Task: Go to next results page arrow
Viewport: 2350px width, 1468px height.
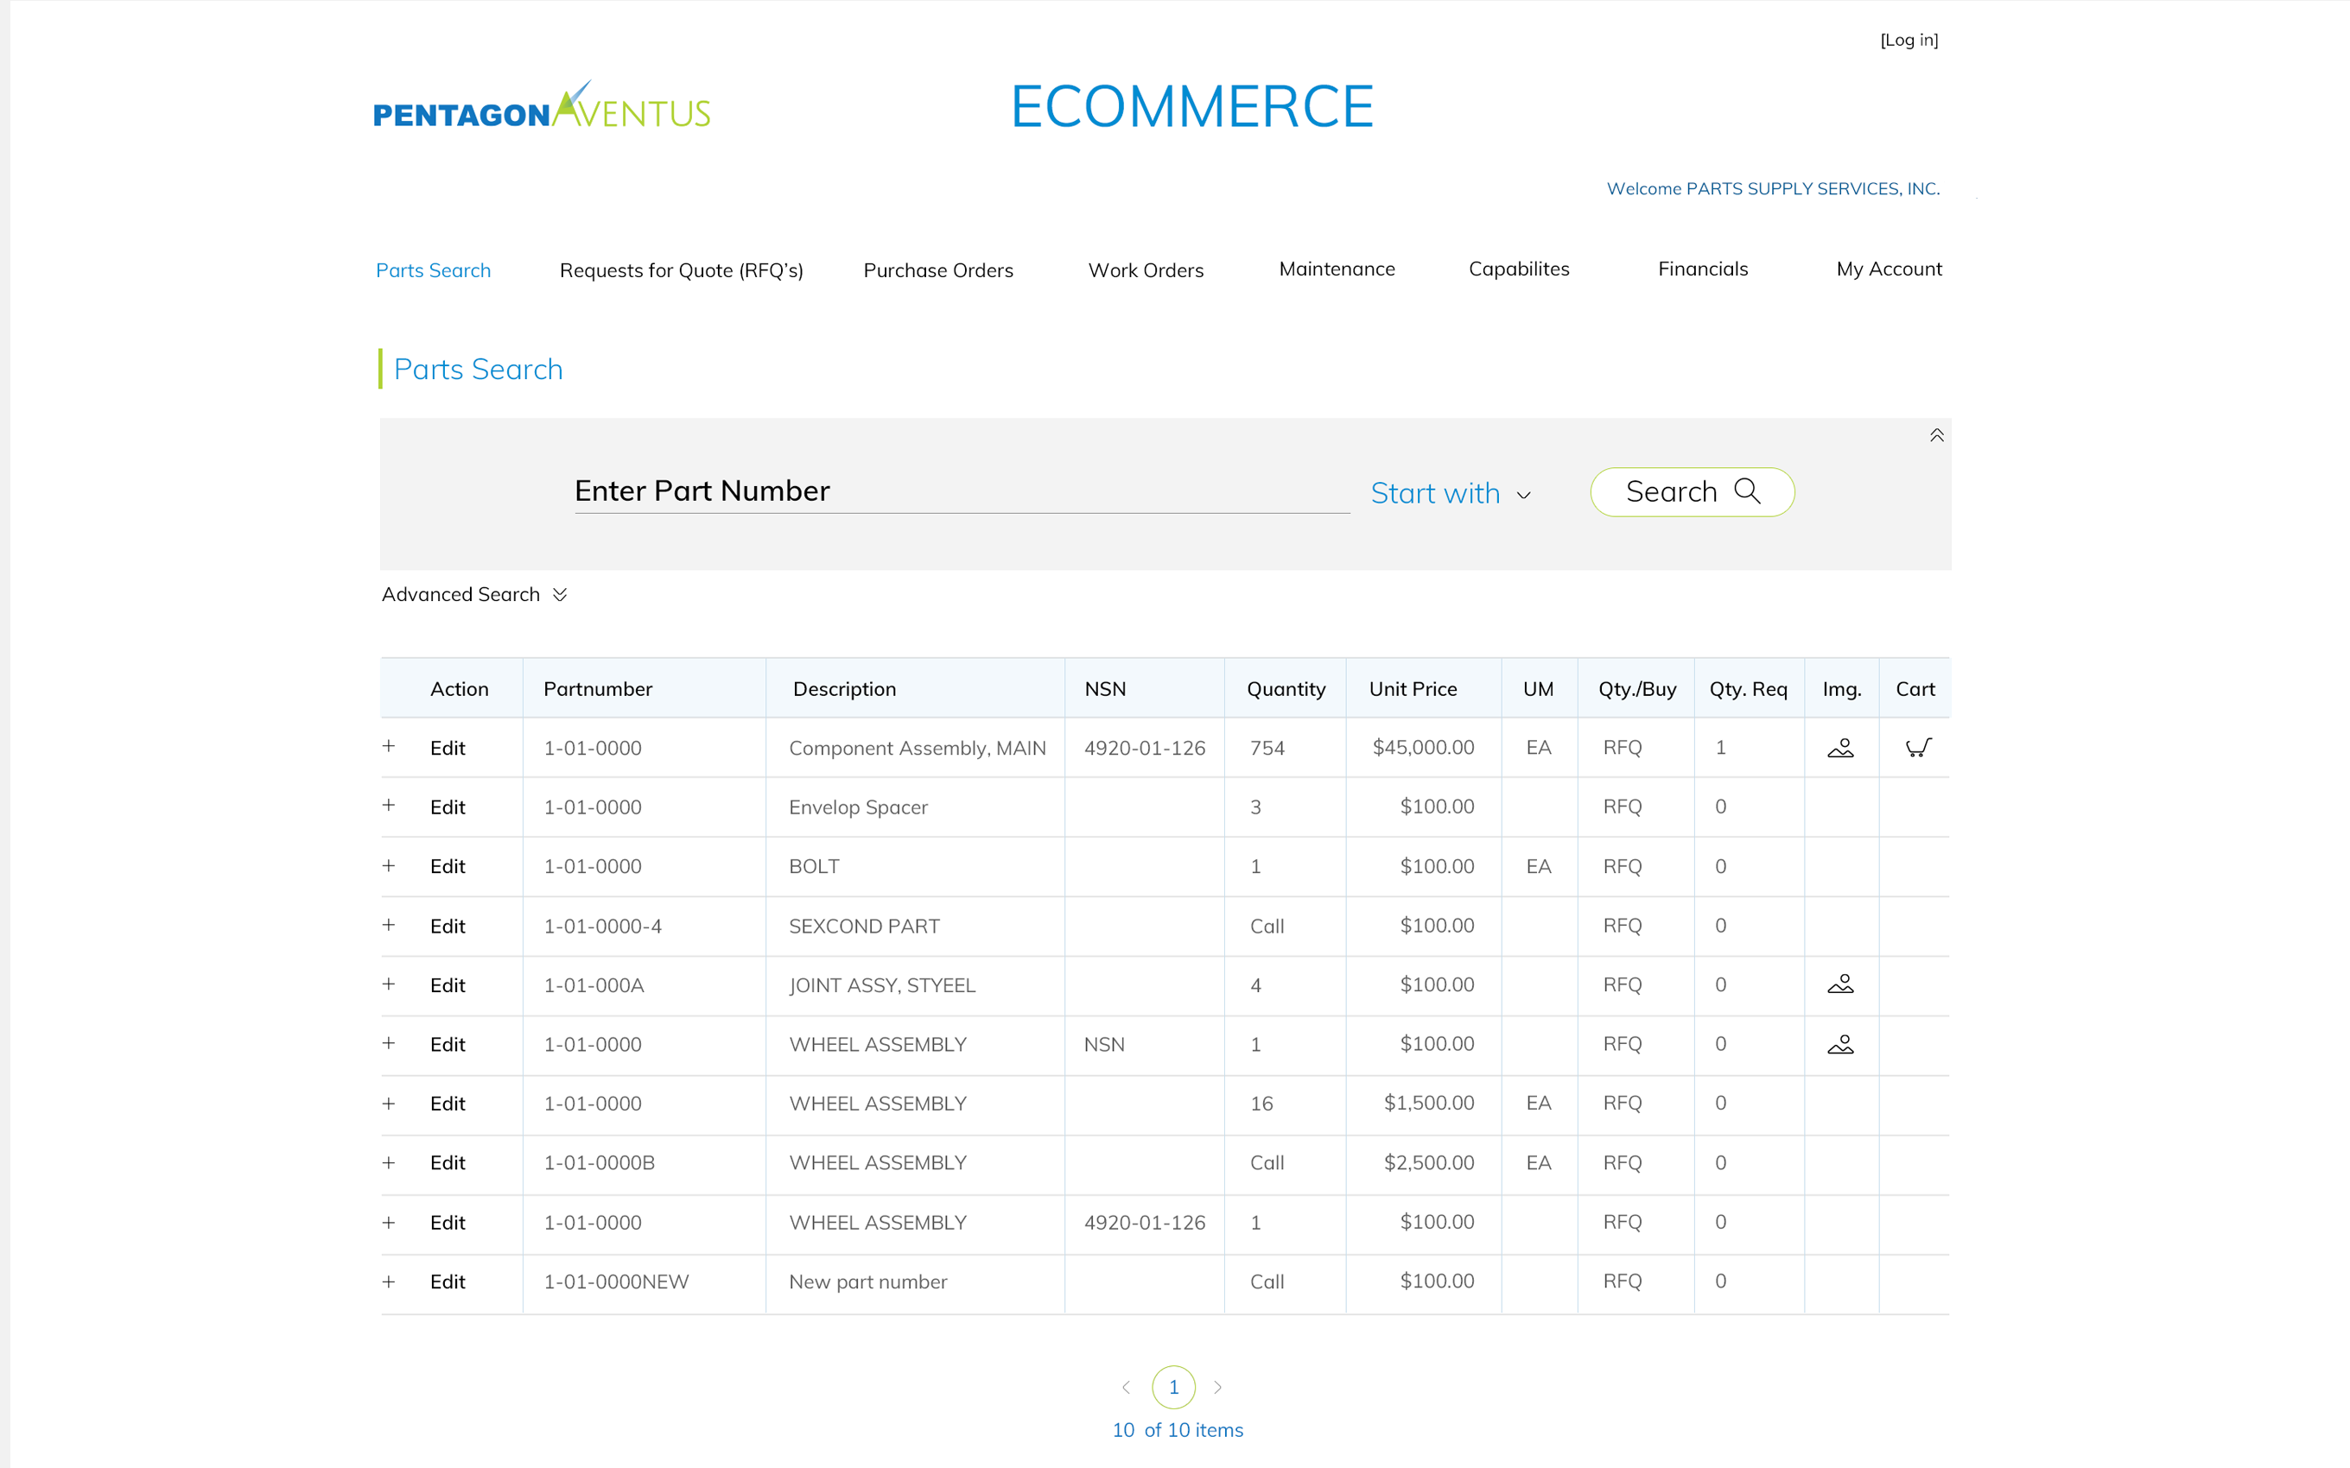Action: [1217, 1388]
